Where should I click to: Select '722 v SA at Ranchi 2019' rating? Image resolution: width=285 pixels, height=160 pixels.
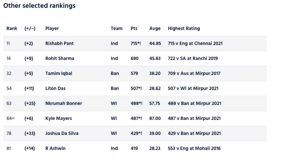click(193, 58)
